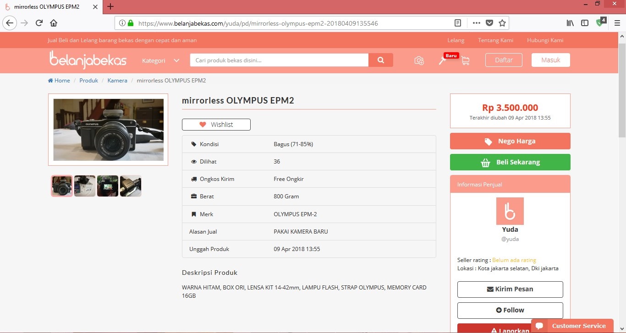Click the Beli Sekarang button
The width and height of the screenshot is (626, 333).
tap(510, 162)
